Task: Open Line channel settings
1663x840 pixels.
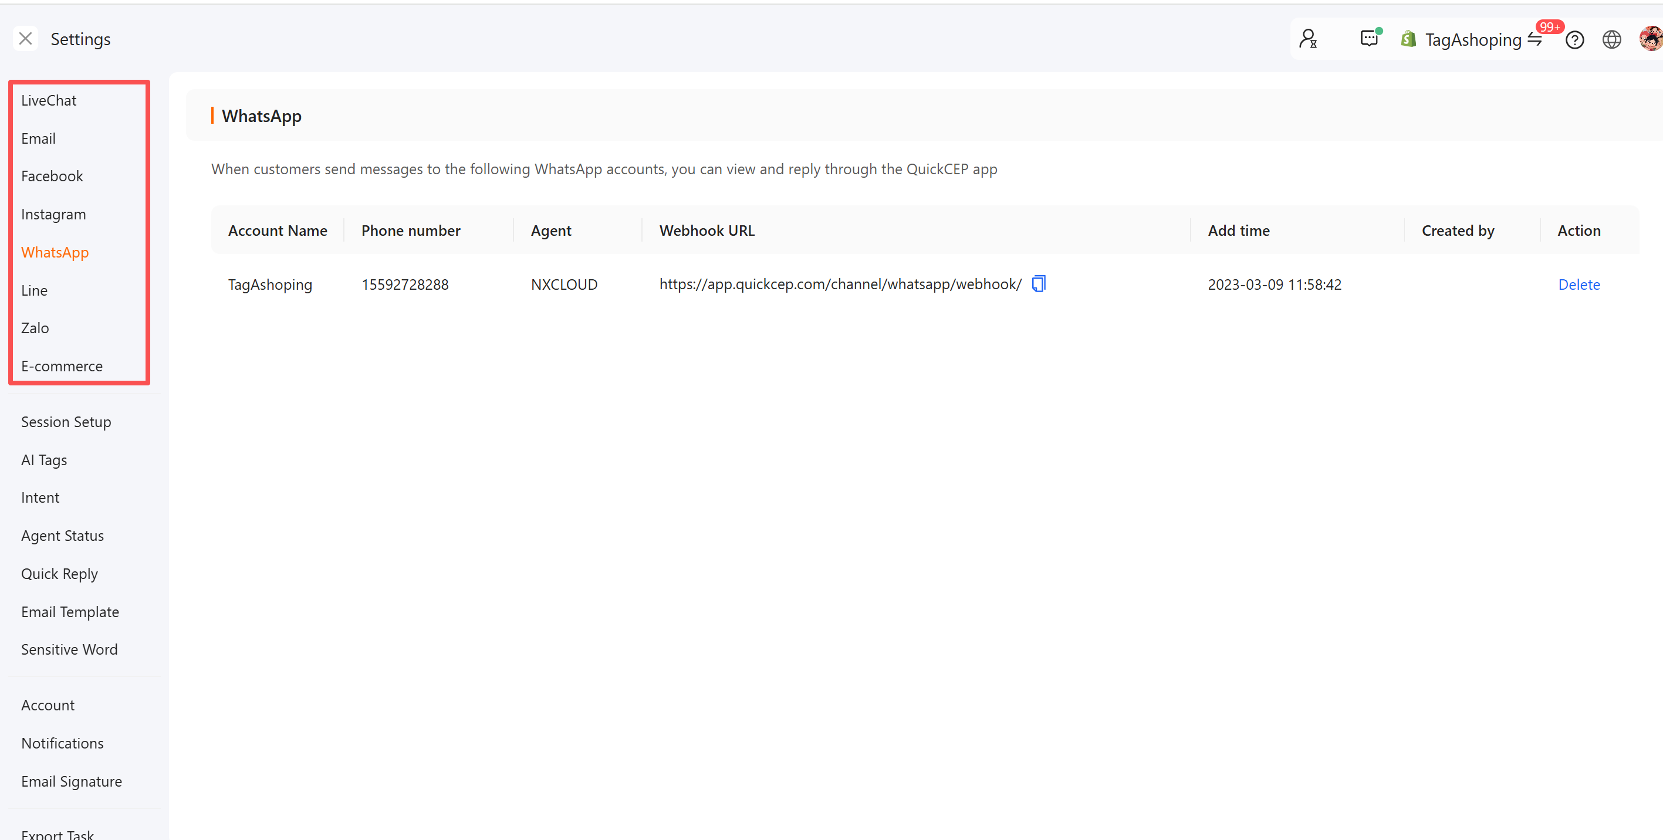Action: click(34, 290)
